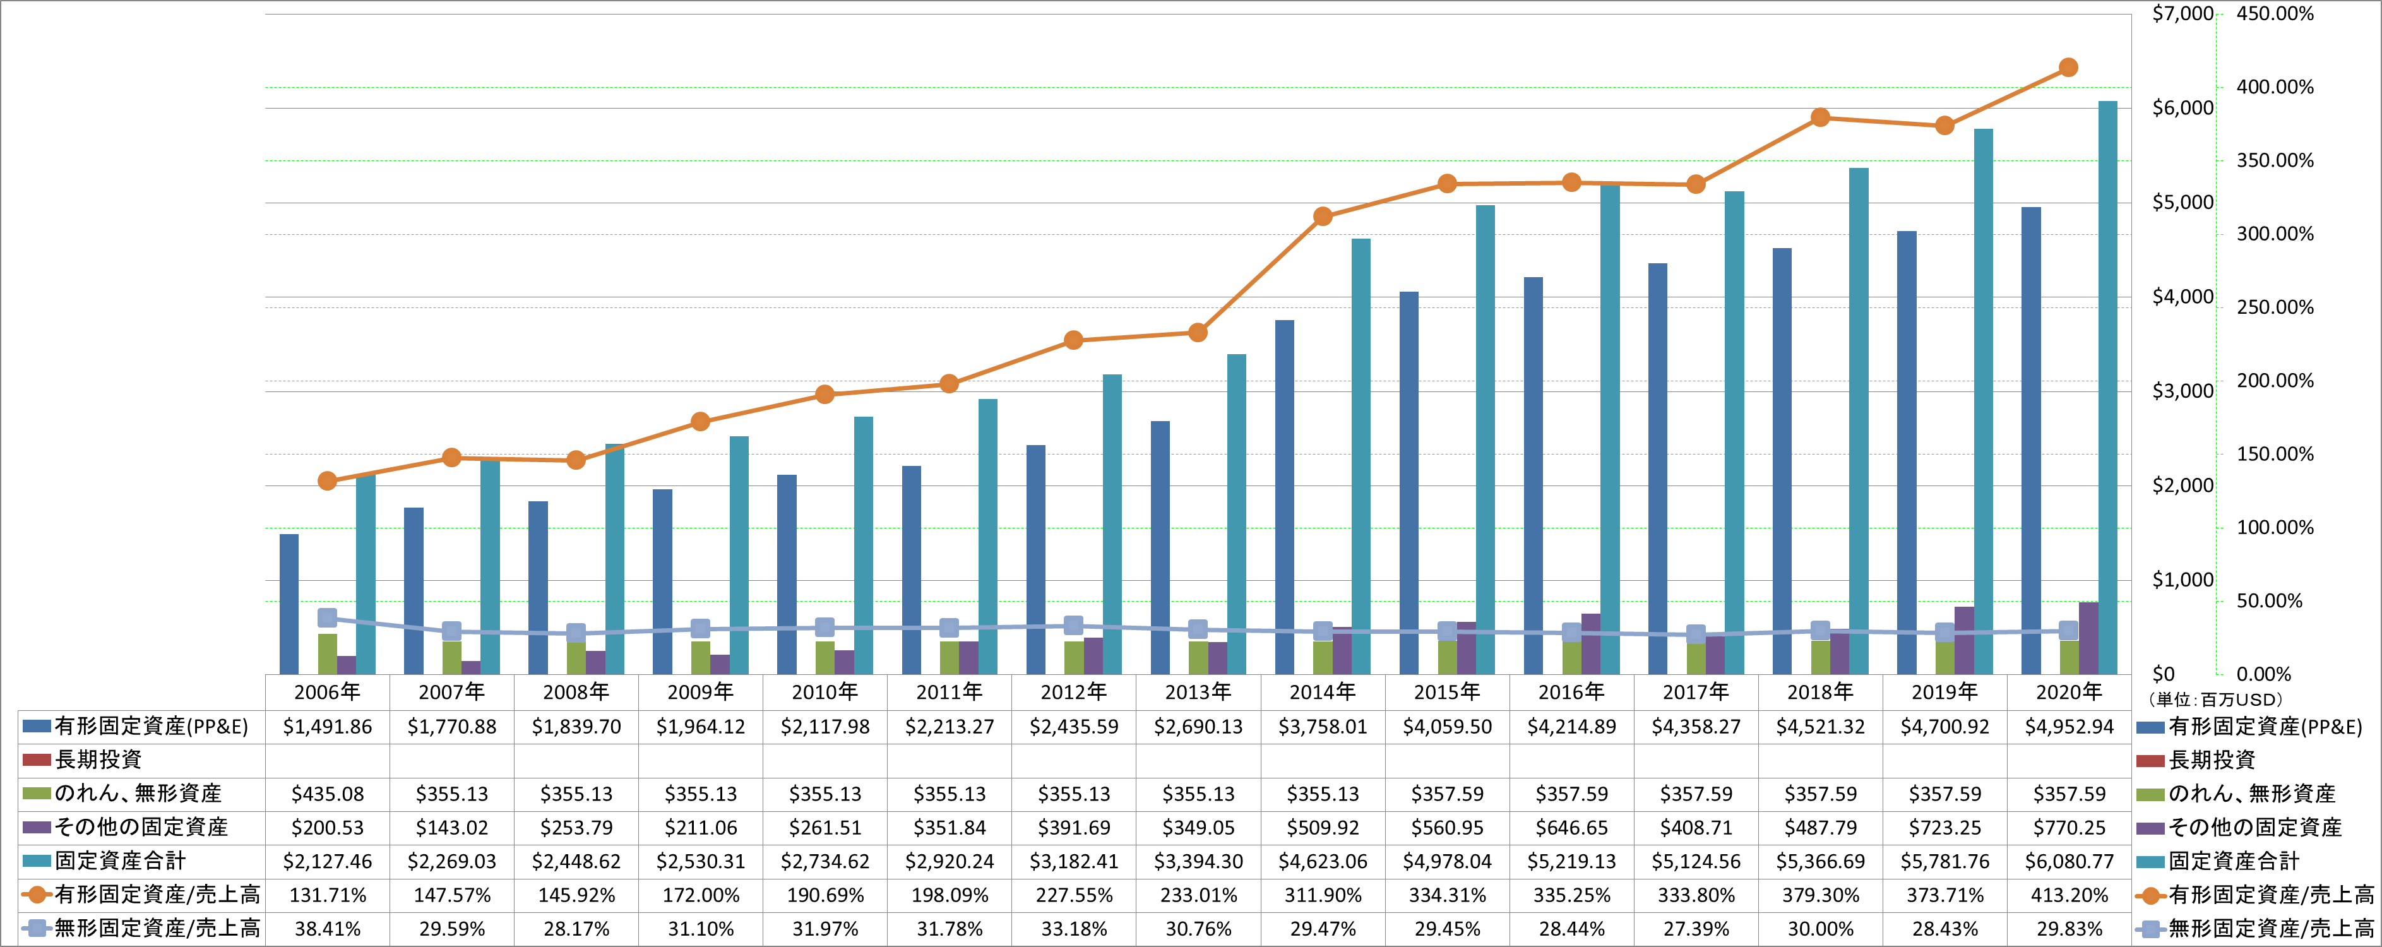Screen dimensions: 2382x947
Task: Select the 2014年 blue PP&E bar
Action: [x=1284, y=497]
